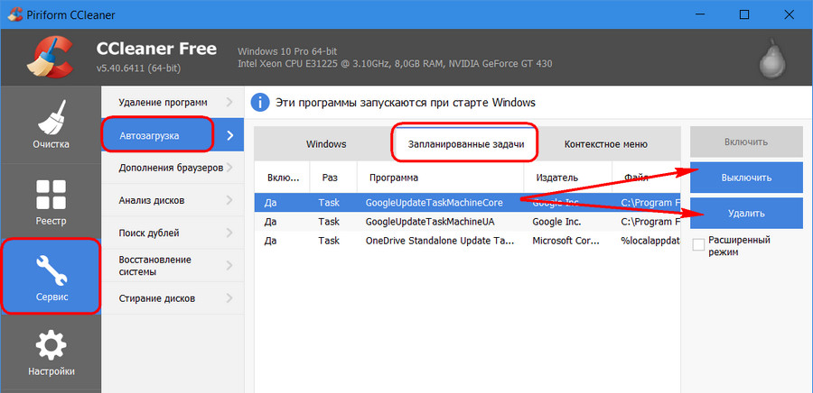The image size is (813, 393).
Task: Open Восстановление системы menu item
Action: [173, 265]
